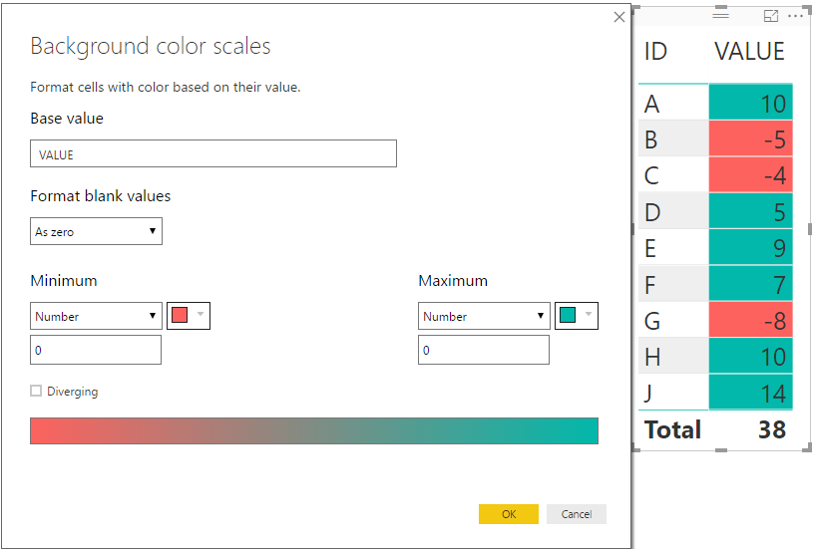Click the Total row label
This screenshot has width=814, height=551.
(672, 429)
